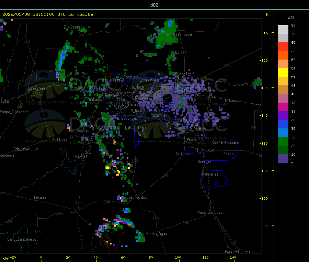Select the Guadales map label
Image resolution: width=309 pixels, height=262 pixels.
point(183,74)
